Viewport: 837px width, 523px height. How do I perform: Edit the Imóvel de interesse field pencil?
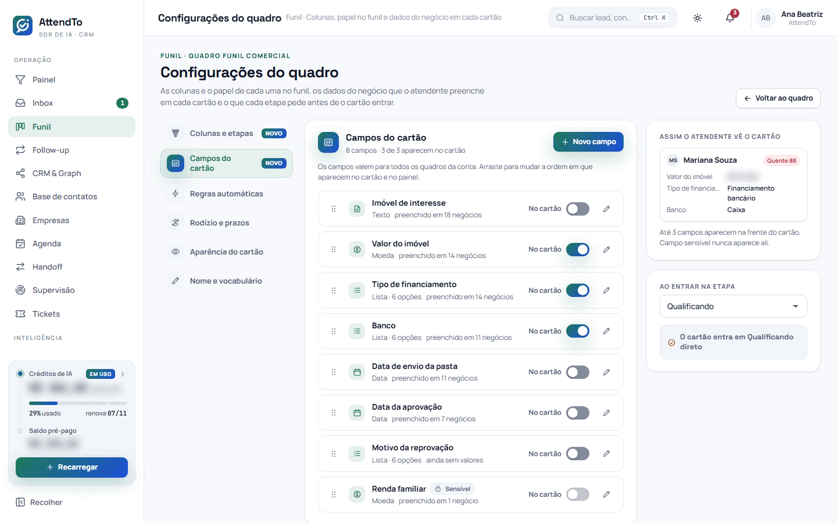[606, 209]
